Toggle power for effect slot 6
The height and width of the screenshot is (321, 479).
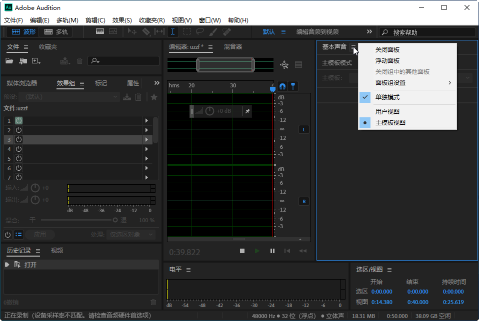tap(18, 168)
